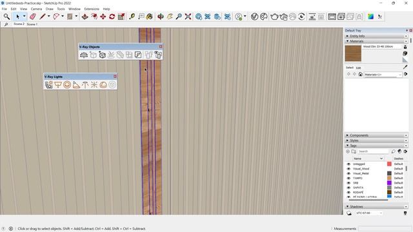This screenshot has height=232, width=413.
Task: Expand the Components panel
Action: (376, 135)
